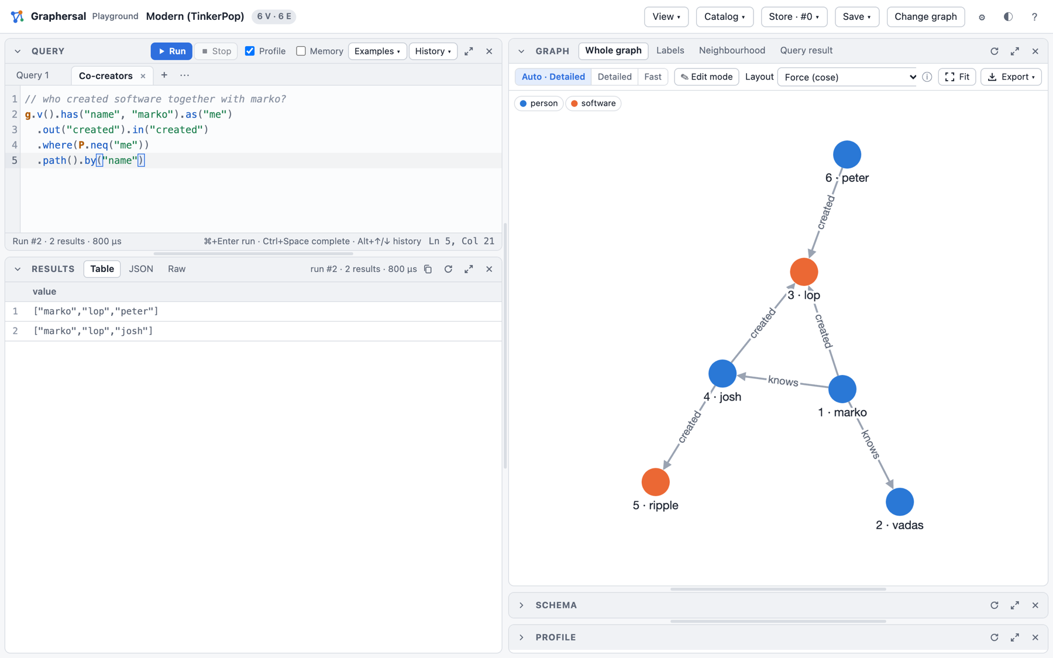1053x658 pixels.
Task: Toggle the software label legend chip
Action: point(593,104)
